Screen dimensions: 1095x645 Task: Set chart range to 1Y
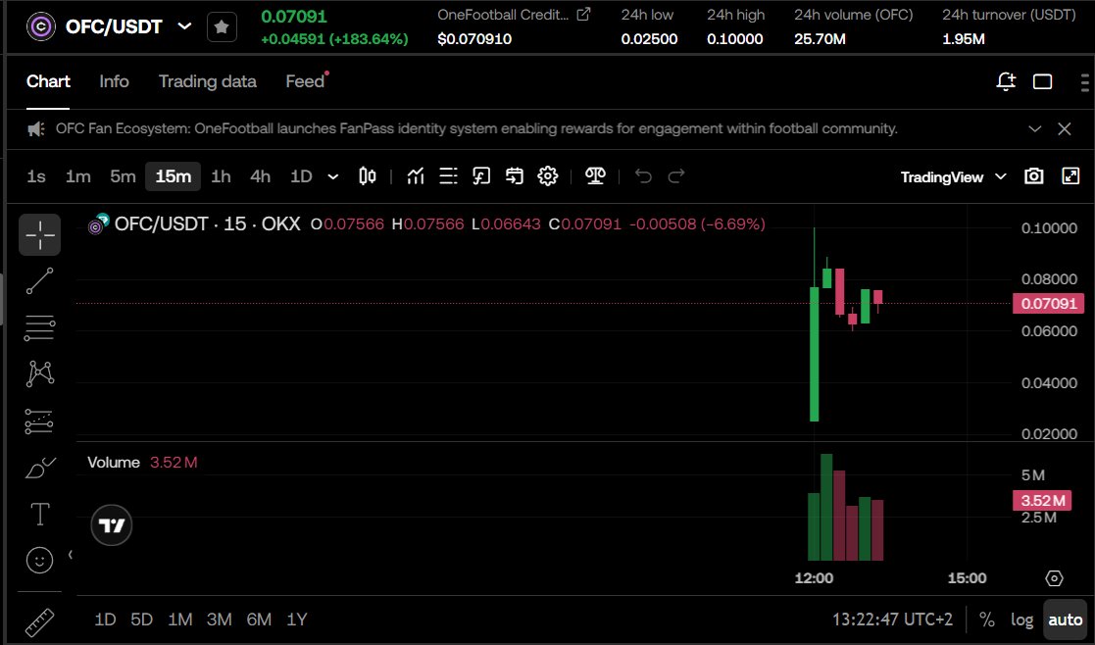pos(297,620)
